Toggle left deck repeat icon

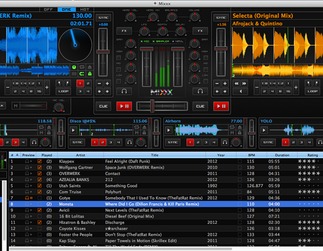82,67
